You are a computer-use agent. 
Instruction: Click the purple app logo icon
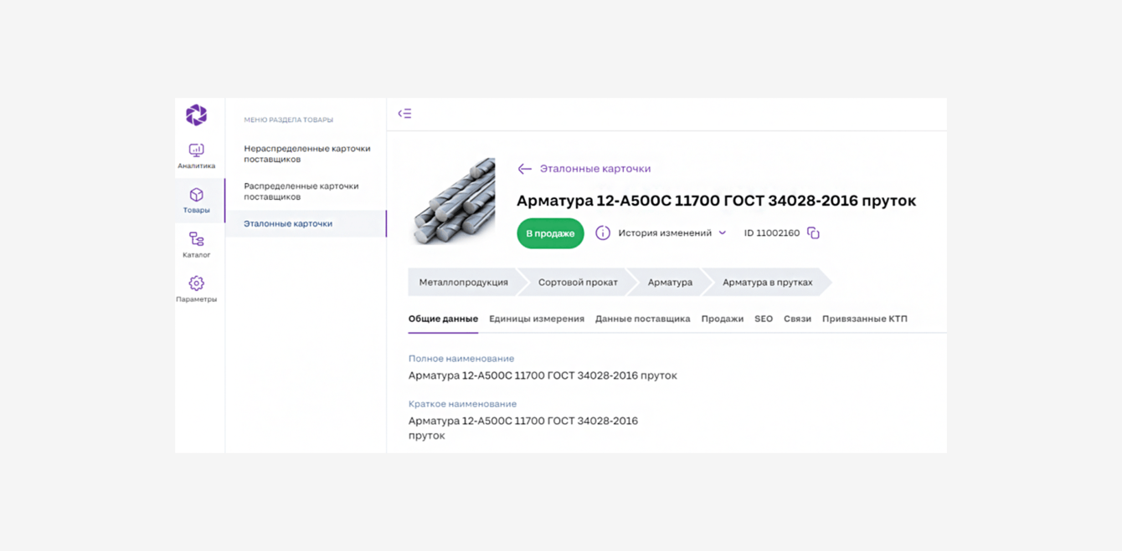click(x=196, y=115)
